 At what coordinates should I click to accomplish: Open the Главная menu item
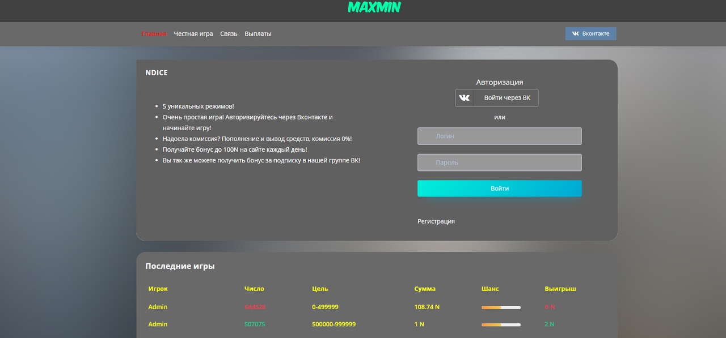pos(154,34)
